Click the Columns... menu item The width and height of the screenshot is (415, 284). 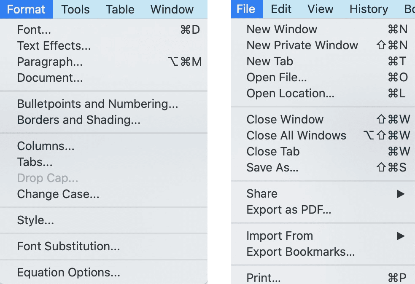click(46, 146)
